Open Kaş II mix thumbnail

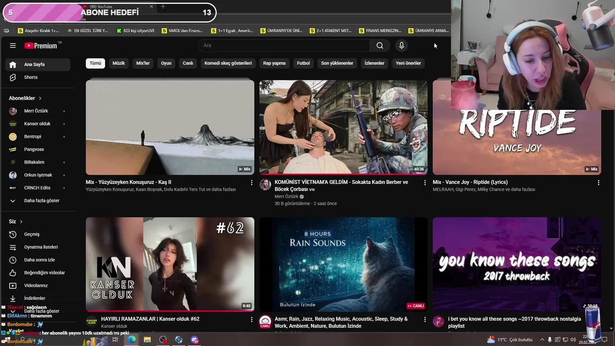[x=170, y=127]
